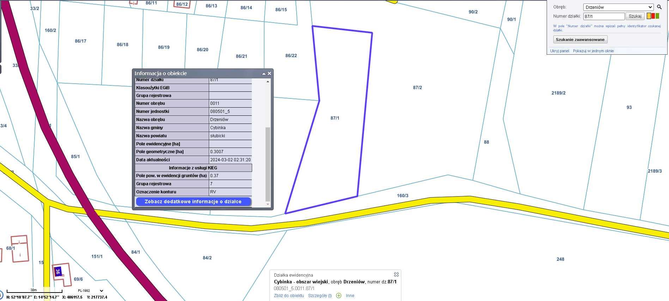Click the Numer jednostki value 080501_5
The width and height of the screenshot is (669, 301).
(x=220, y=112)
